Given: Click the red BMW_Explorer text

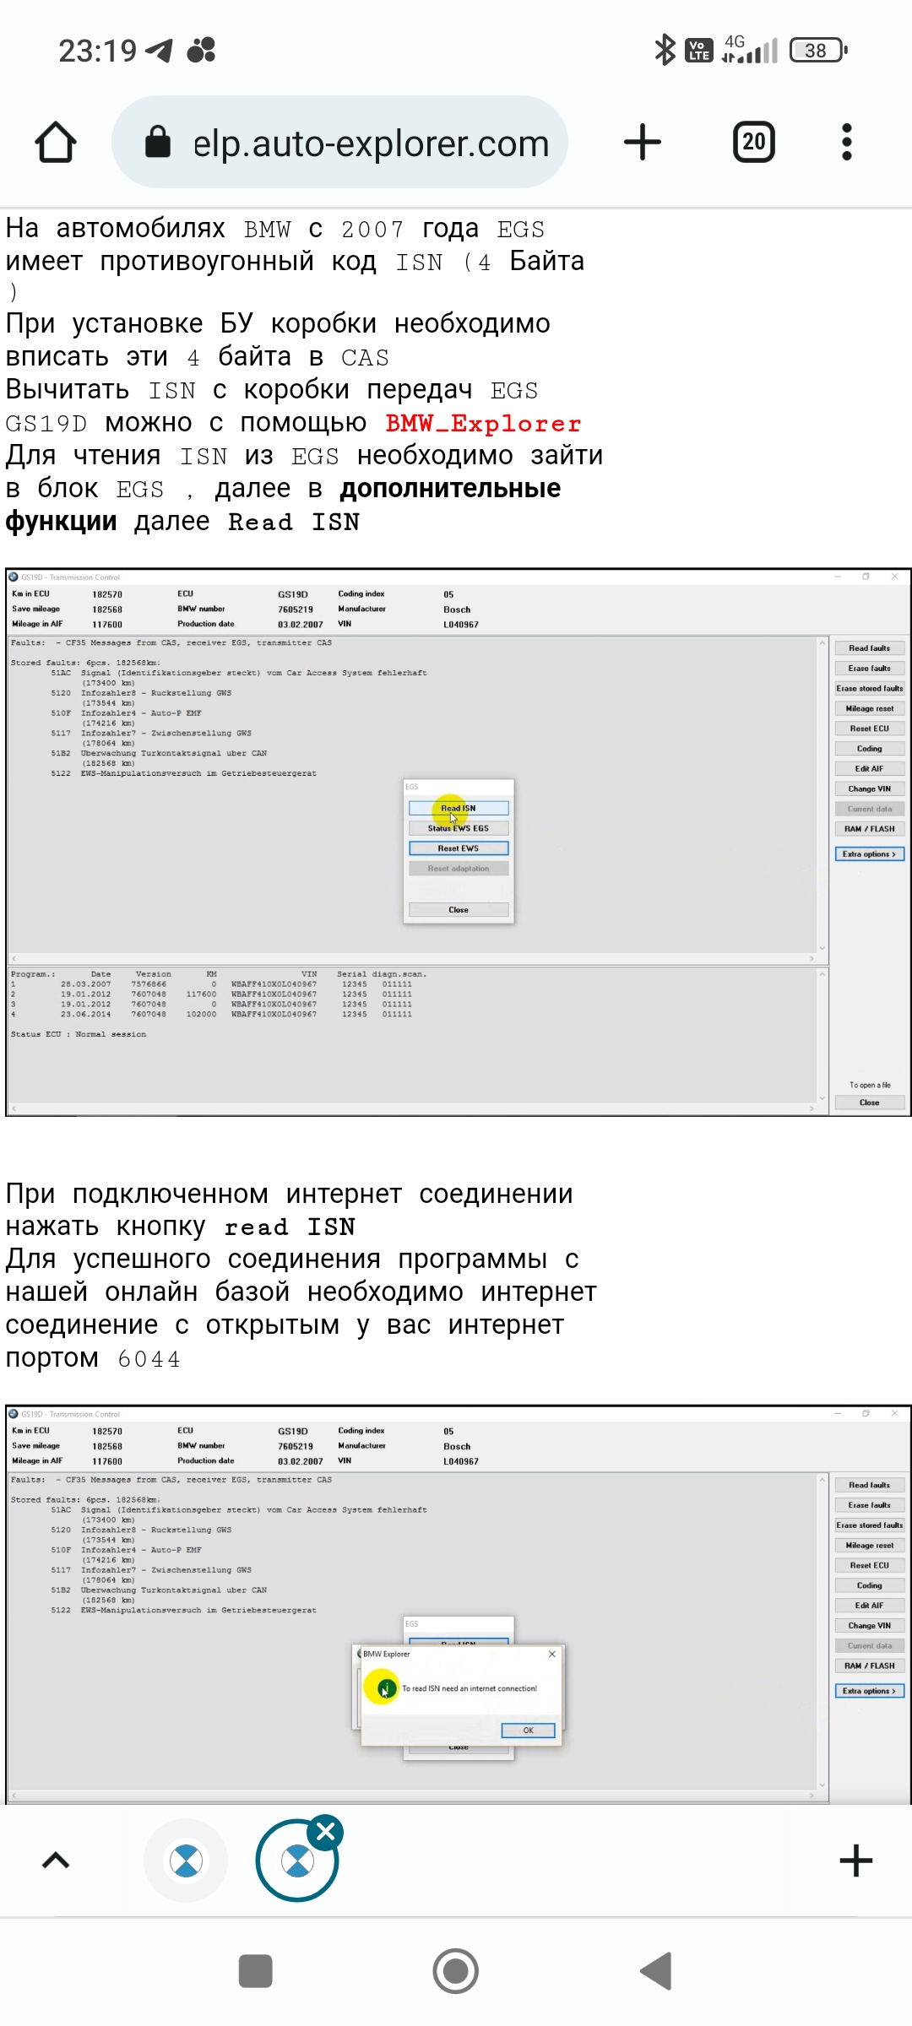Looking at the screenshot, I should pyautogui.click(x=483, y=423).
